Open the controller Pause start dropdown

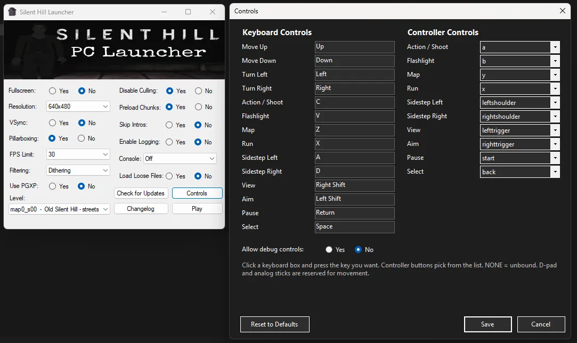519,158
